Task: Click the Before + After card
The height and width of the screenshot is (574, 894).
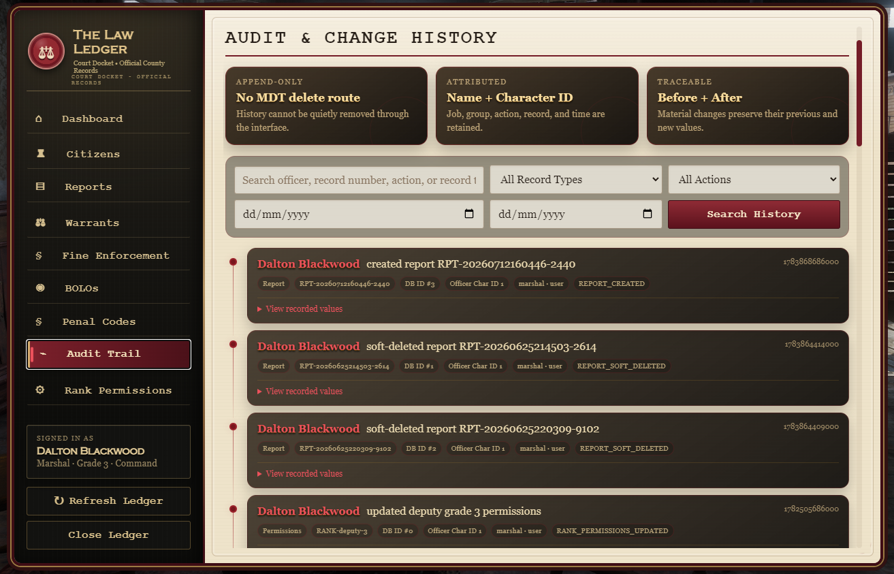Action: click(748, 106)
